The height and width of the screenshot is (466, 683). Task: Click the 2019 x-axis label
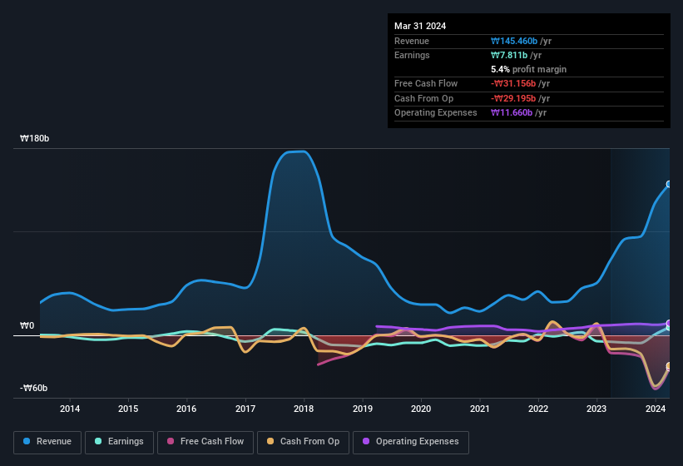point(363,409)
